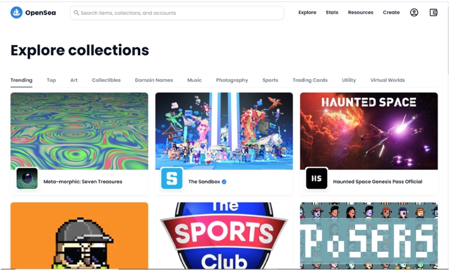The width and height of the screenshot is (451, 272).
Task: Click the Haunted Space HS avatar
Action: pyautogui.click(x=317, y=178)
